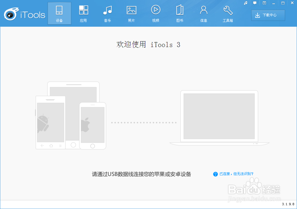Click the blue question mark help icon
The width and height of the screenshot is (297, 209).
[215, 174]
